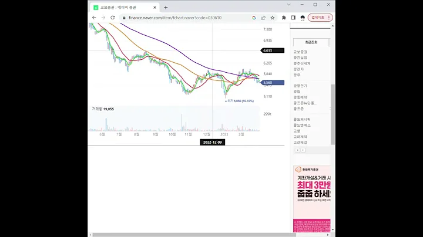The width and height of the screenshot is (423, 237).
Task: Open 교보증권 in recent list
Action: (300, 52)
